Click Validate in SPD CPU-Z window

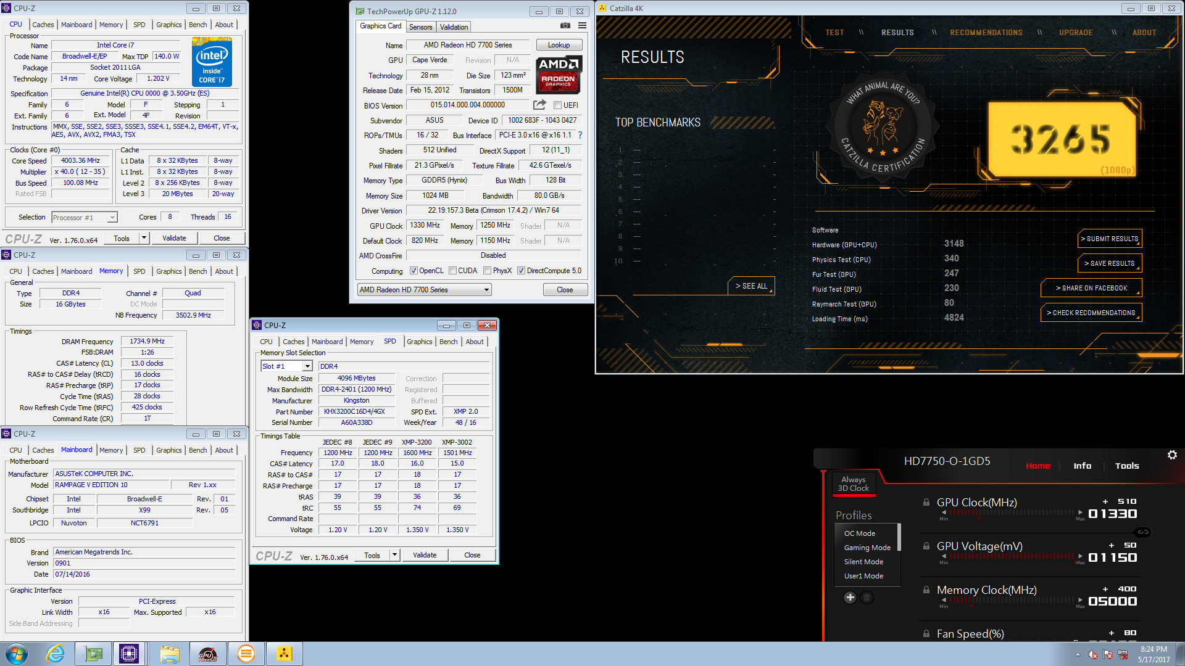pos(425,555)
